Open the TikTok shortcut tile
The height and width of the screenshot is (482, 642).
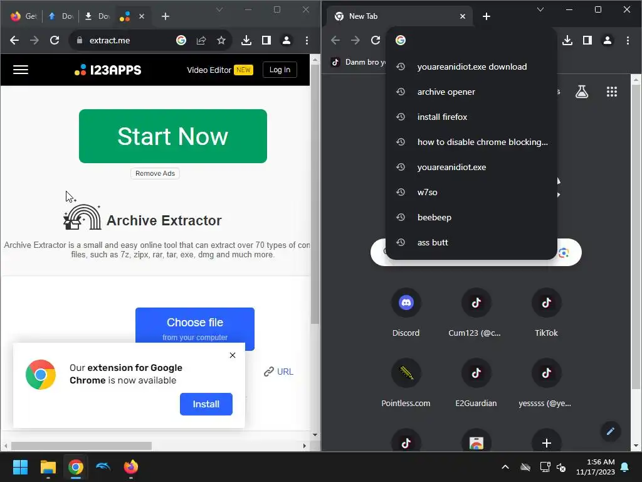click(x=546, y=314)
